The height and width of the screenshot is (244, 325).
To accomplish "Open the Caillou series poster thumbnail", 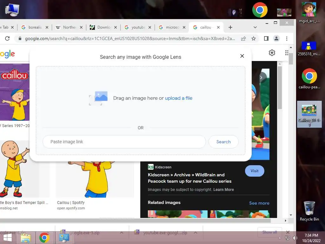I will coord(15,92).
